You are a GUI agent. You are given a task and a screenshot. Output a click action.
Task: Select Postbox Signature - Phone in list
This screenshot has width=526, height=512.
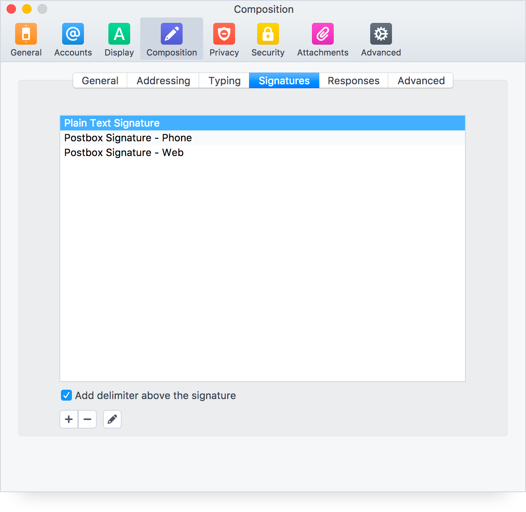[x=128, y=138]
